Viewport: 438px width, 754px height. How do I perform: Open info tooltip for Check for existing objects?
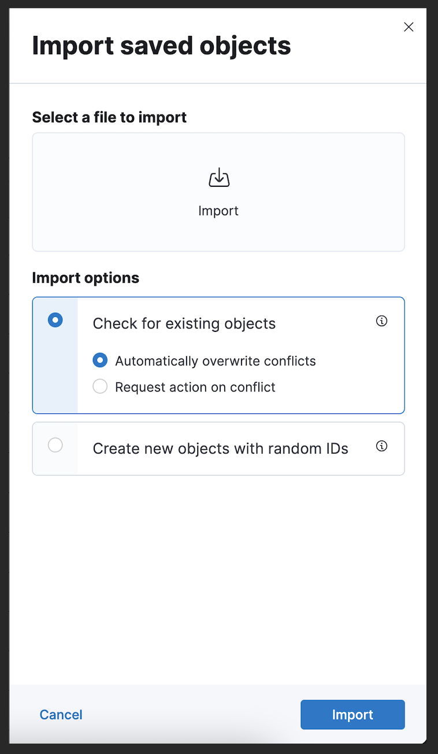pyautogui.click(x=381, y=321)
